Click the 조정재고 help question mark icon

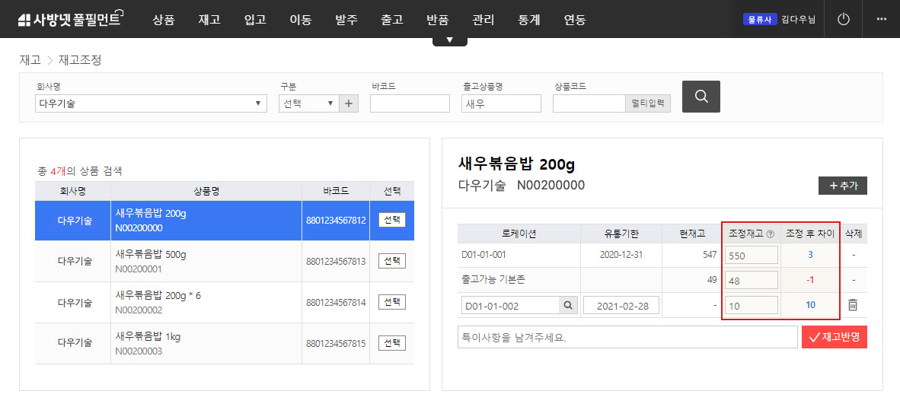pos(770,234)
